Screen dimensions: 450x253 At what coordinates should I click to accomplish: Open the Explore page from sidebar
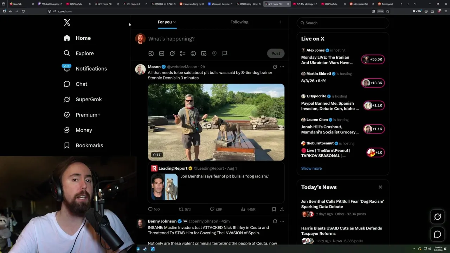tap(79, 53)
